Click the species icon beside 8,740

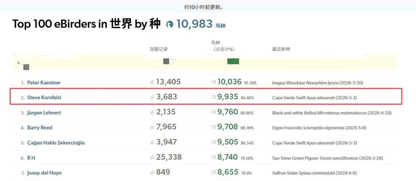214,157
